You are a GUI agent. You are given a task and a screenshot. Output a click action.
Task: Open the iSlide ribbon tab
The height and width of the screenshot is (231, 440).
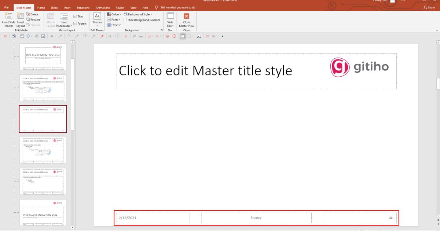54,7
